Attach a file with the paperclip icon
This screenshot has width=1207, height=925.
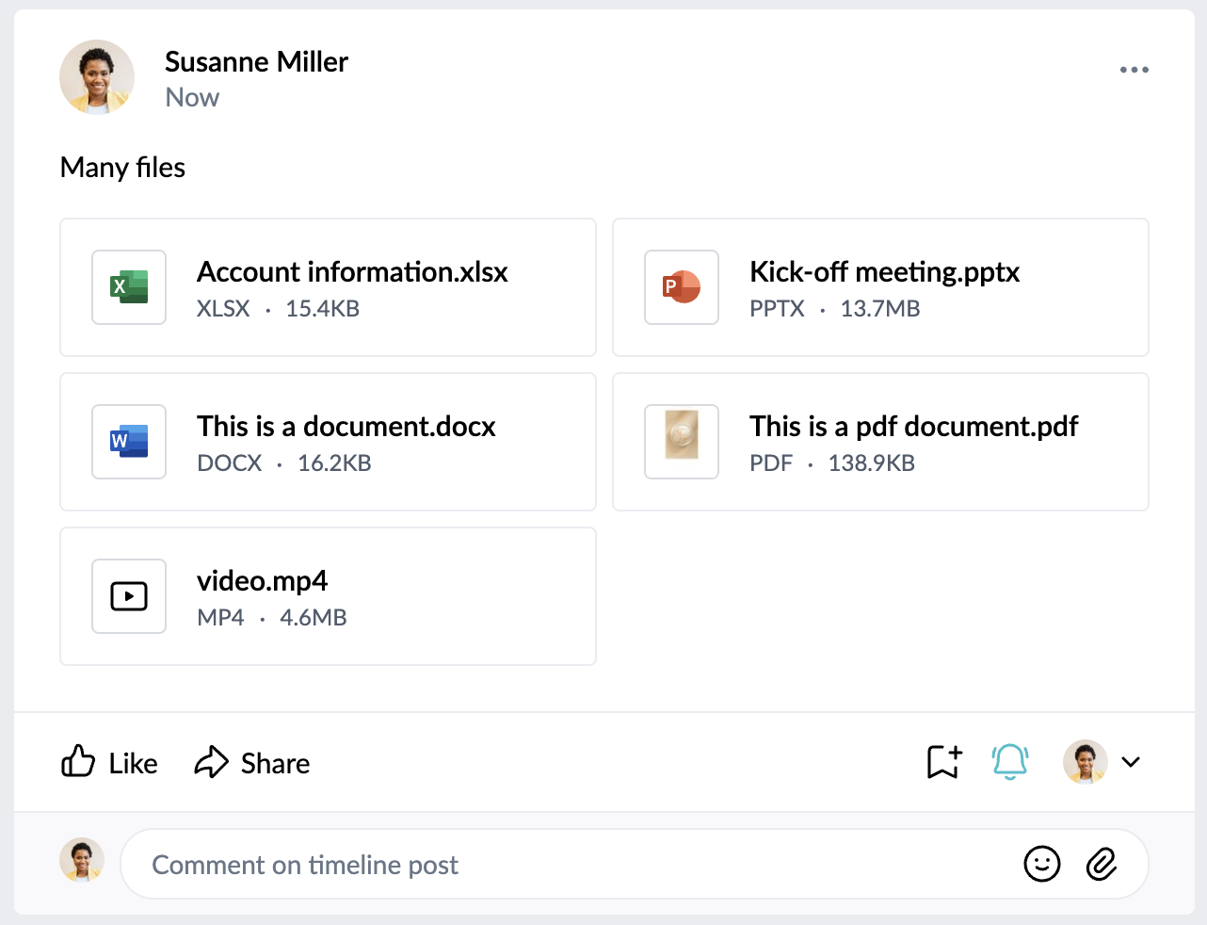pos(1101,864)
